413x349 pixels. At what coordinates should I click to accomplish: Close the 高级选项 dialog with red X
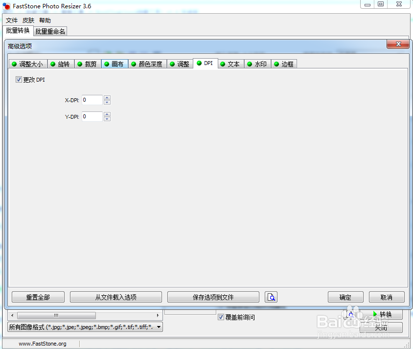[398, 44]
